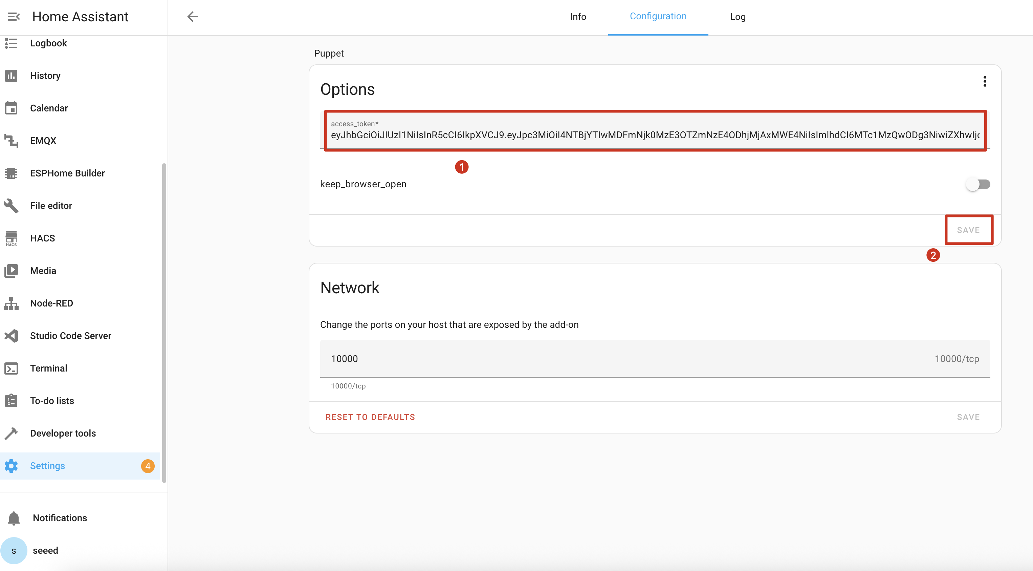
Task: Open Studio Code Server label
Action: coord(71,336)
